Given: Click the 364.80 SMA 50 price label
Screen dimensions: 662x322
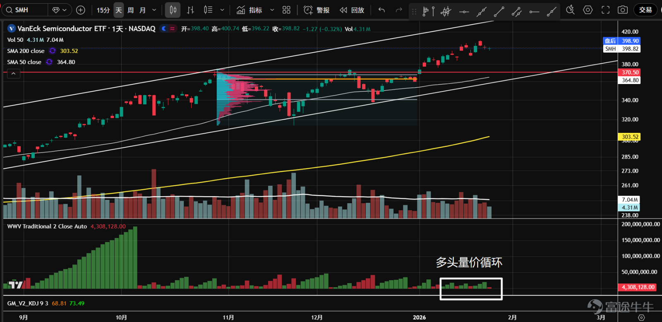Looking at the screenshot, I should (630, 80).
